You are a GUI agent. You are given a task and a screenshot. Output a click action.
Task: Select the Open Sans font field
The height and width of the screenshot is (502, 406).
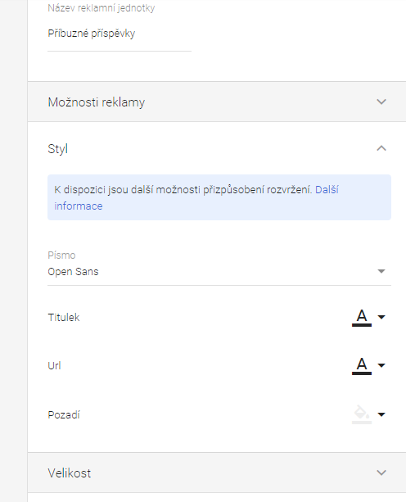(219, 272)
